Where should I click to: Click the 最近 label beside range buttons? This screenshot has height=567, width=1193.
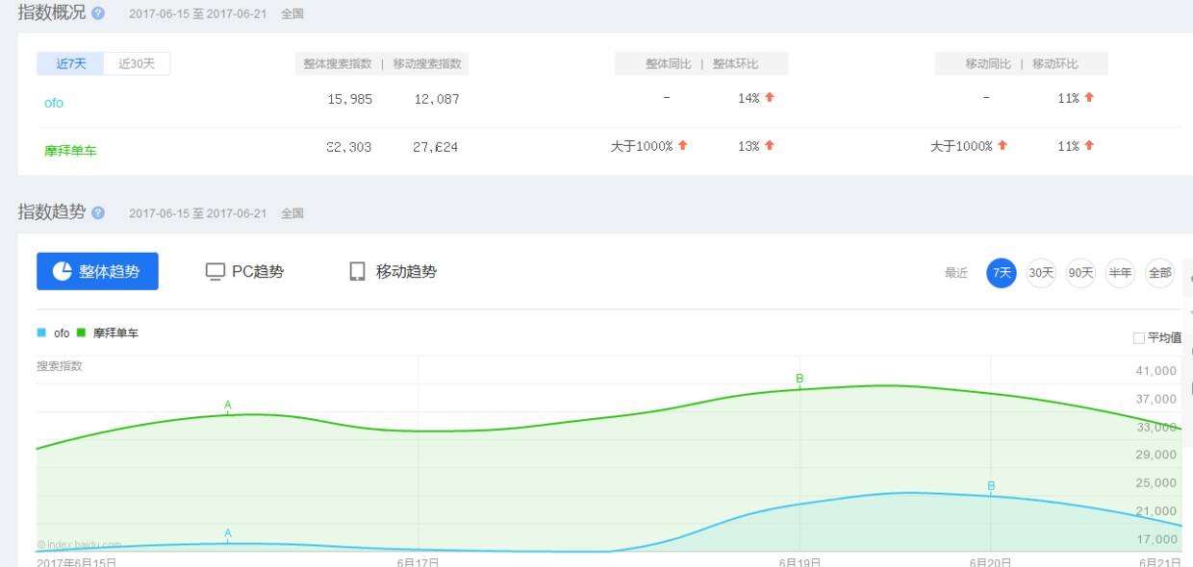pos(956,273)
